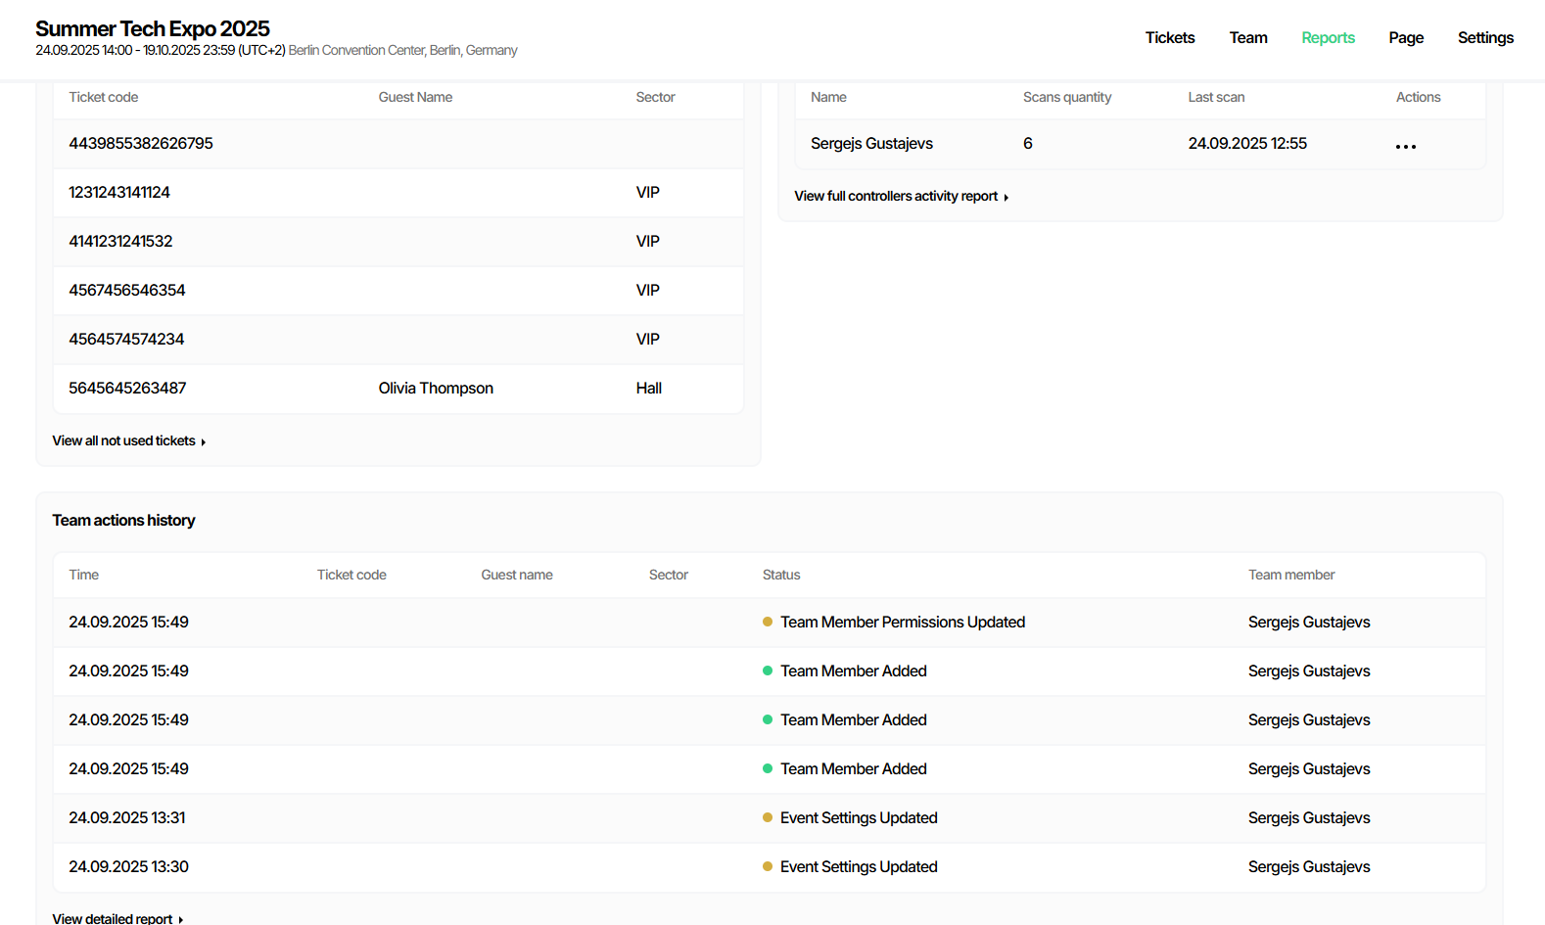Image resolution: width=1545 pixels, height=925 pixels.
Task: Click the 24.09.2025 13:31 time cell
Action: pos(127,817)
